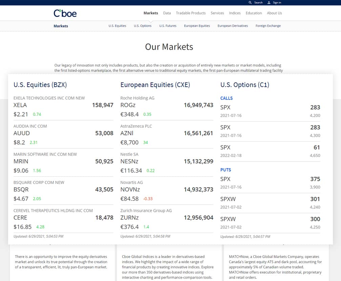
Task: Open the Education menu
Action: (254, 13)
